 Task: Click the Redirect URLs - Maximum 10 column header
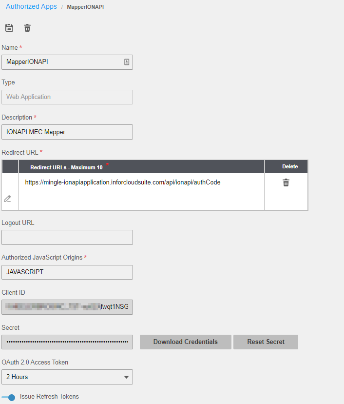pyautogui.click(x=67, y=167)
